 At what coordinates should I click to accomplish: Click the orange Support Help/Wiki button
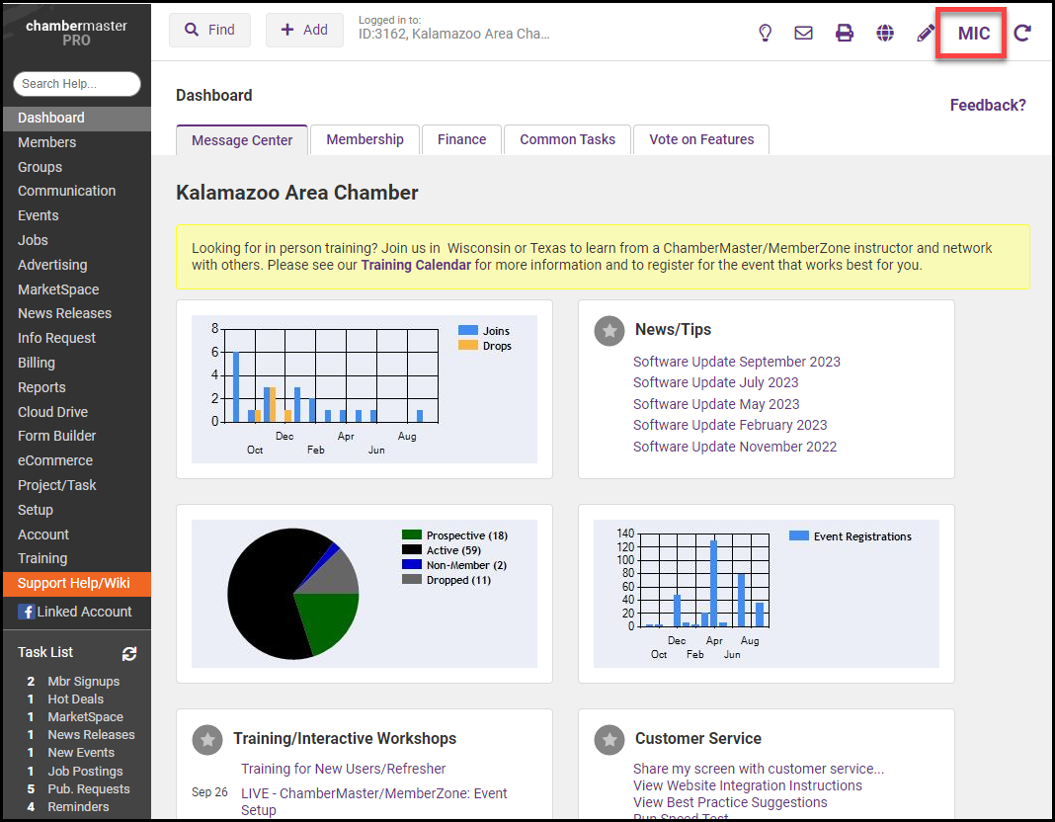[x=77, y=584]
